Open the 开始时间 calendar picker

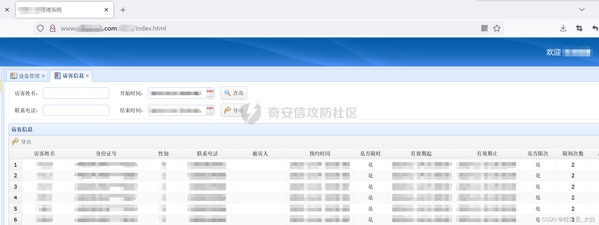point(210,93)
